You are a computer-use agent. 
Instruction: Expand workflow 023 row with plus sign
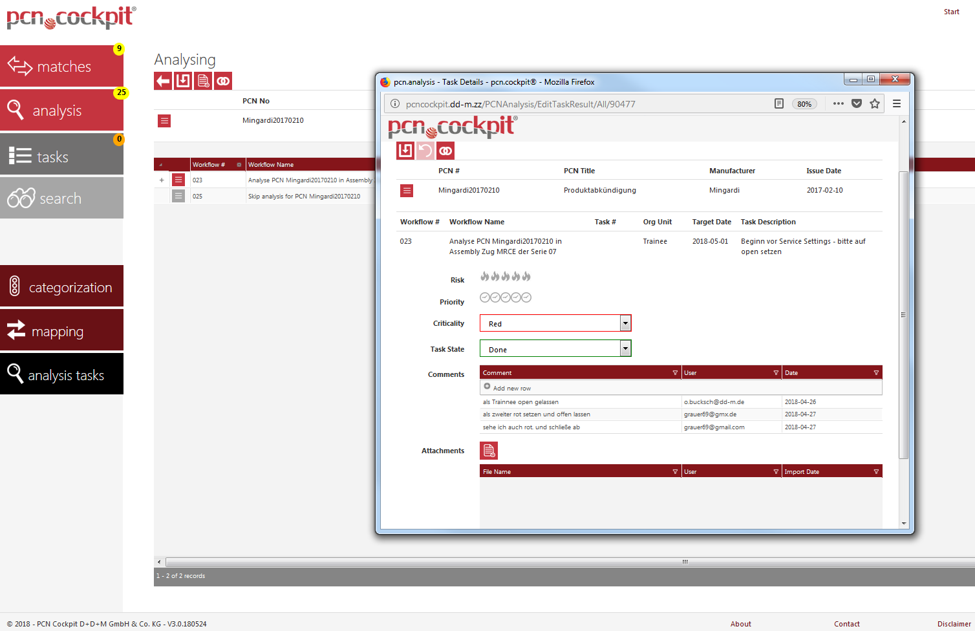pos(162,180)
